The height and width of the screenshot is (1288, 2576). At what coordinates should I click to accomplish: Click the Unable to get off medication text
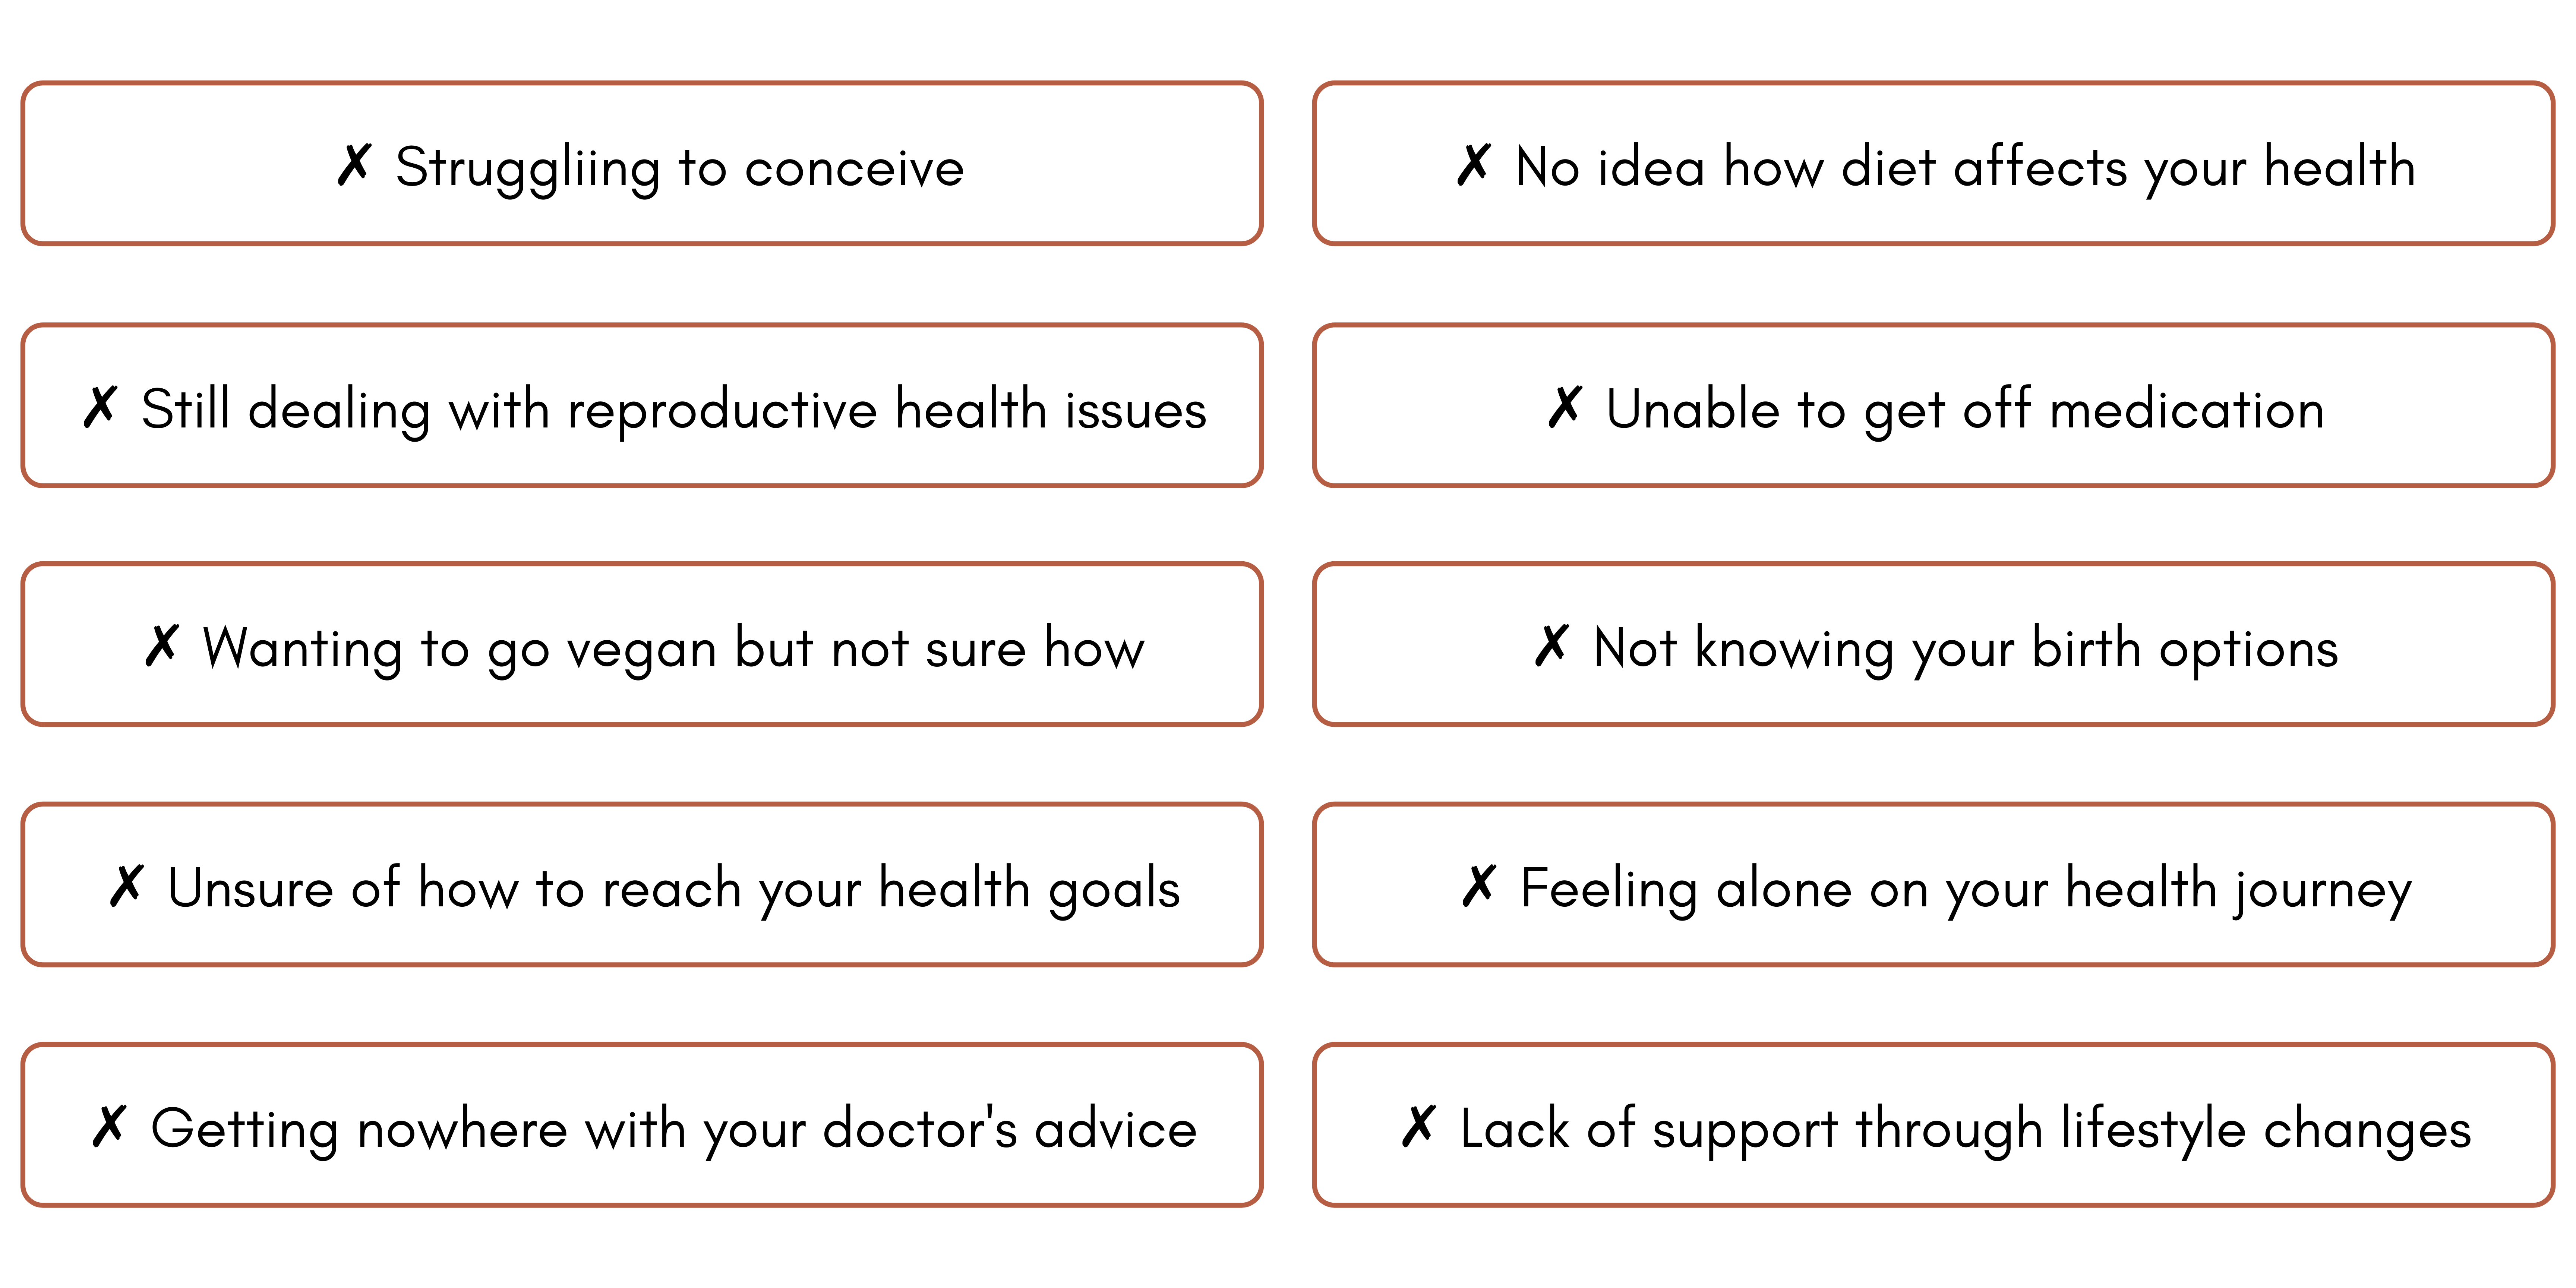pyautogui.click(x=1965, y=410)
